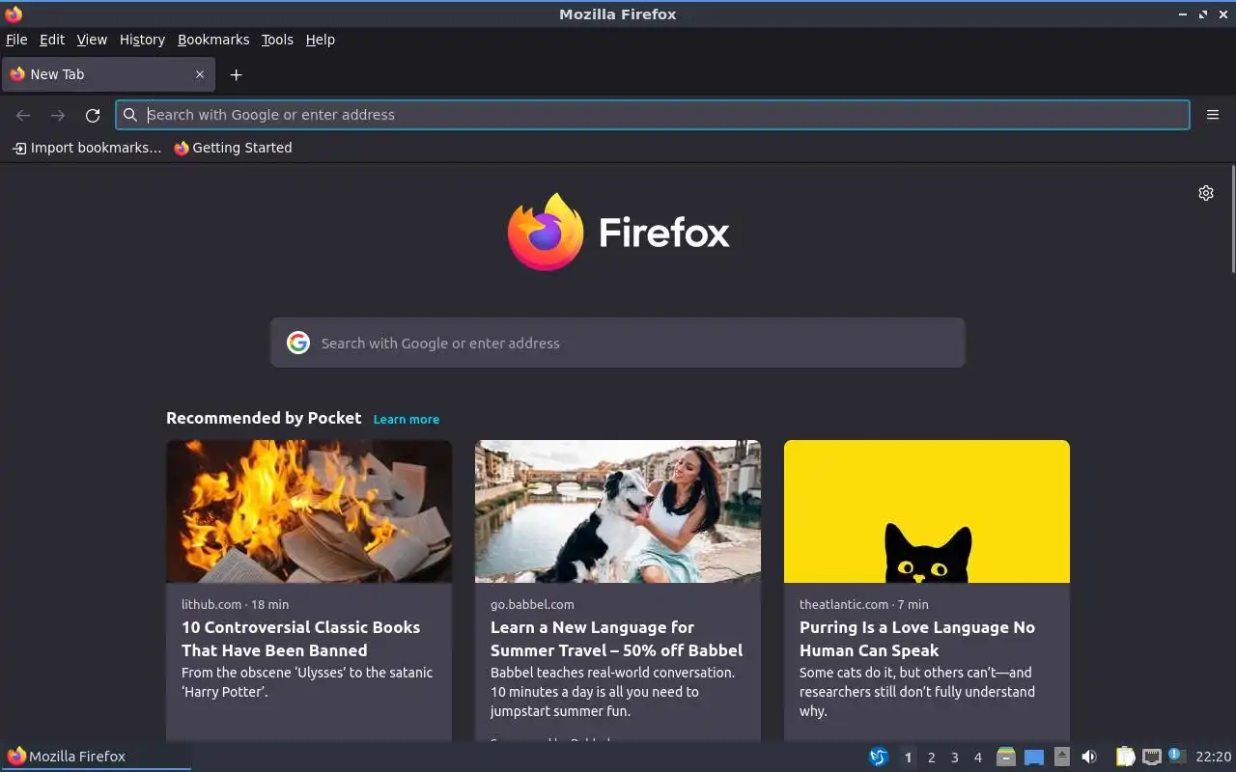
Task: Click the Firefox logo on new tab page
Action: pos(619,232)
